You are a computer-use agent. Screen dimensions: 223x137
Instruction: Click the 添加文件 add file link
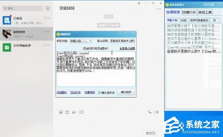pos(75,92)
